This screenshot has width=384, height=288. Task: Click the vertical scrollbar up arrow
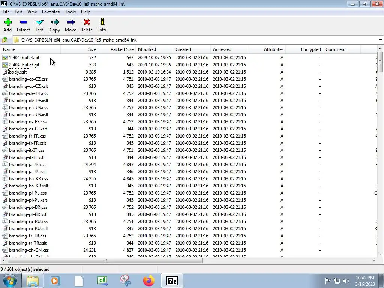click(380, 48)
